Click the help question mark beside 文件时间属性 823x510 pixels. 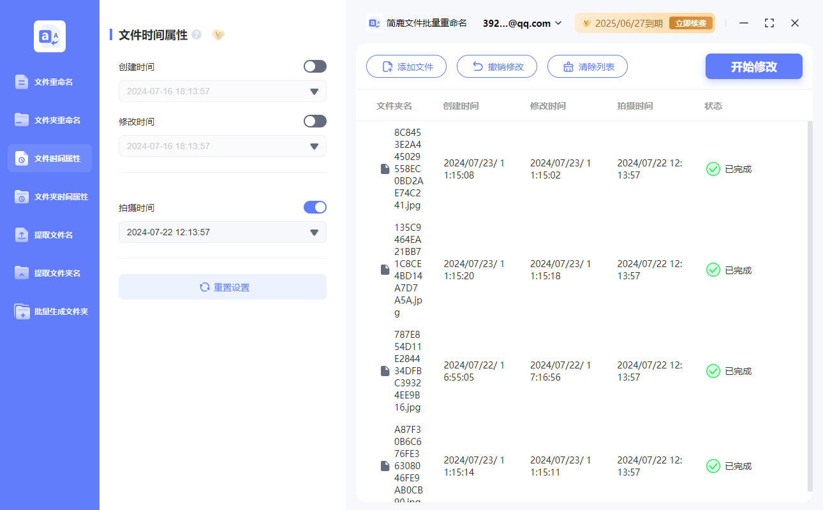tap(196, 34)
